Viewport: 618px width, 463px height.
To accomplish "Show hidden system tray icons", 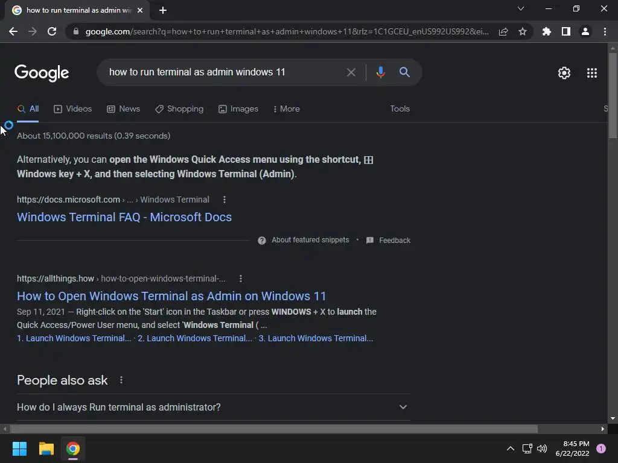I will (x=511, y=449).
